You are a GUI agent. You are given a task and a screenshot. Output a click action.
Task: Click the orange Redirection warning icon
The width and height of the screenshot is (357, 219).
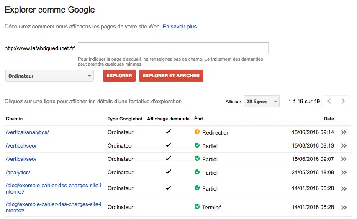click(x=197, y=132)
